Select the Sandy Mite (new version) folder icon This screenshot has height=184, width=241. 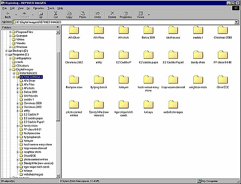99,105
